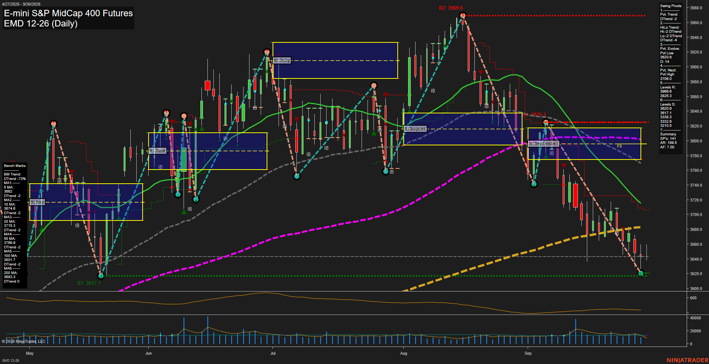This screenshot has height=364, width=709.
Task: Click the 'Aug' label on the time axis
Action: [404, 353]
